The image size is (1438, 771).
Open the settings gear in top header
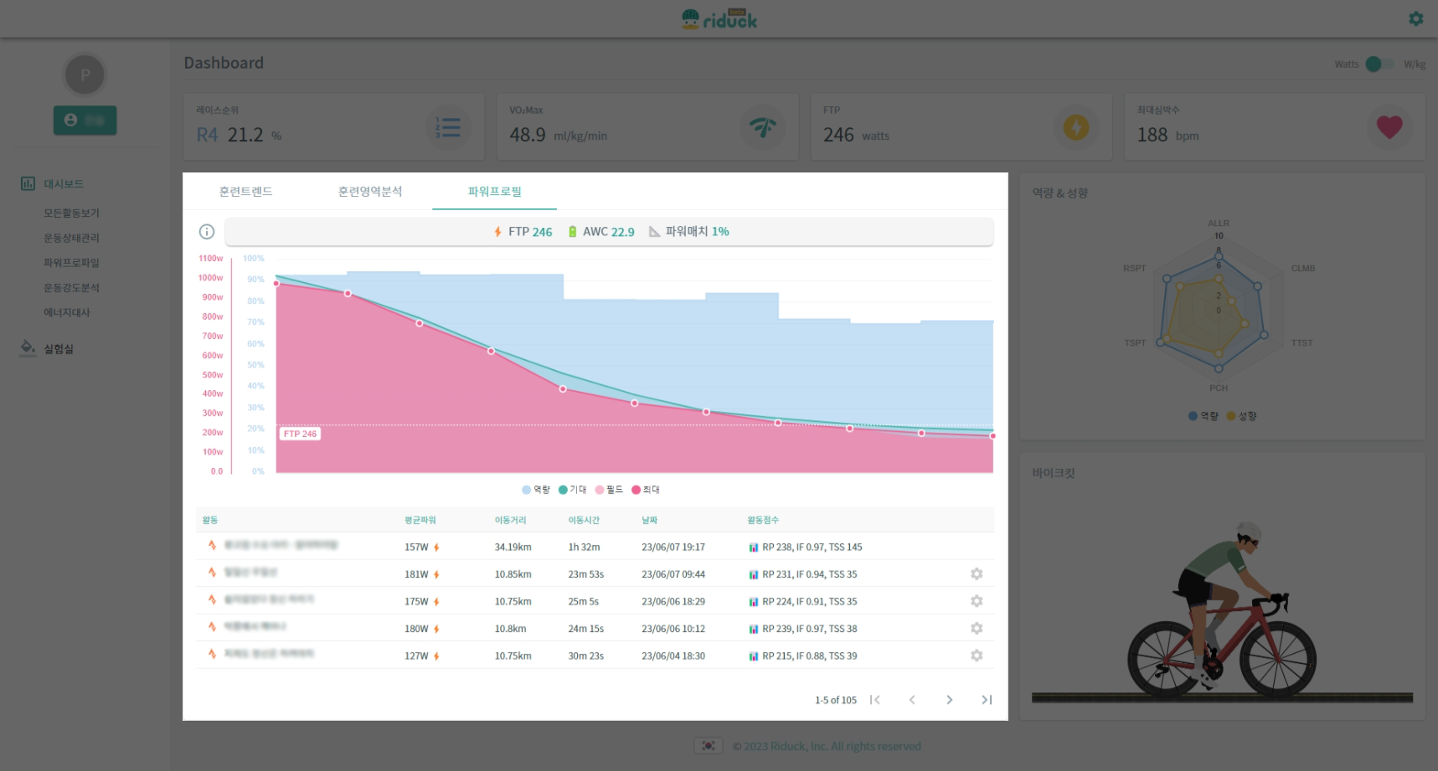pos(1415,18)
